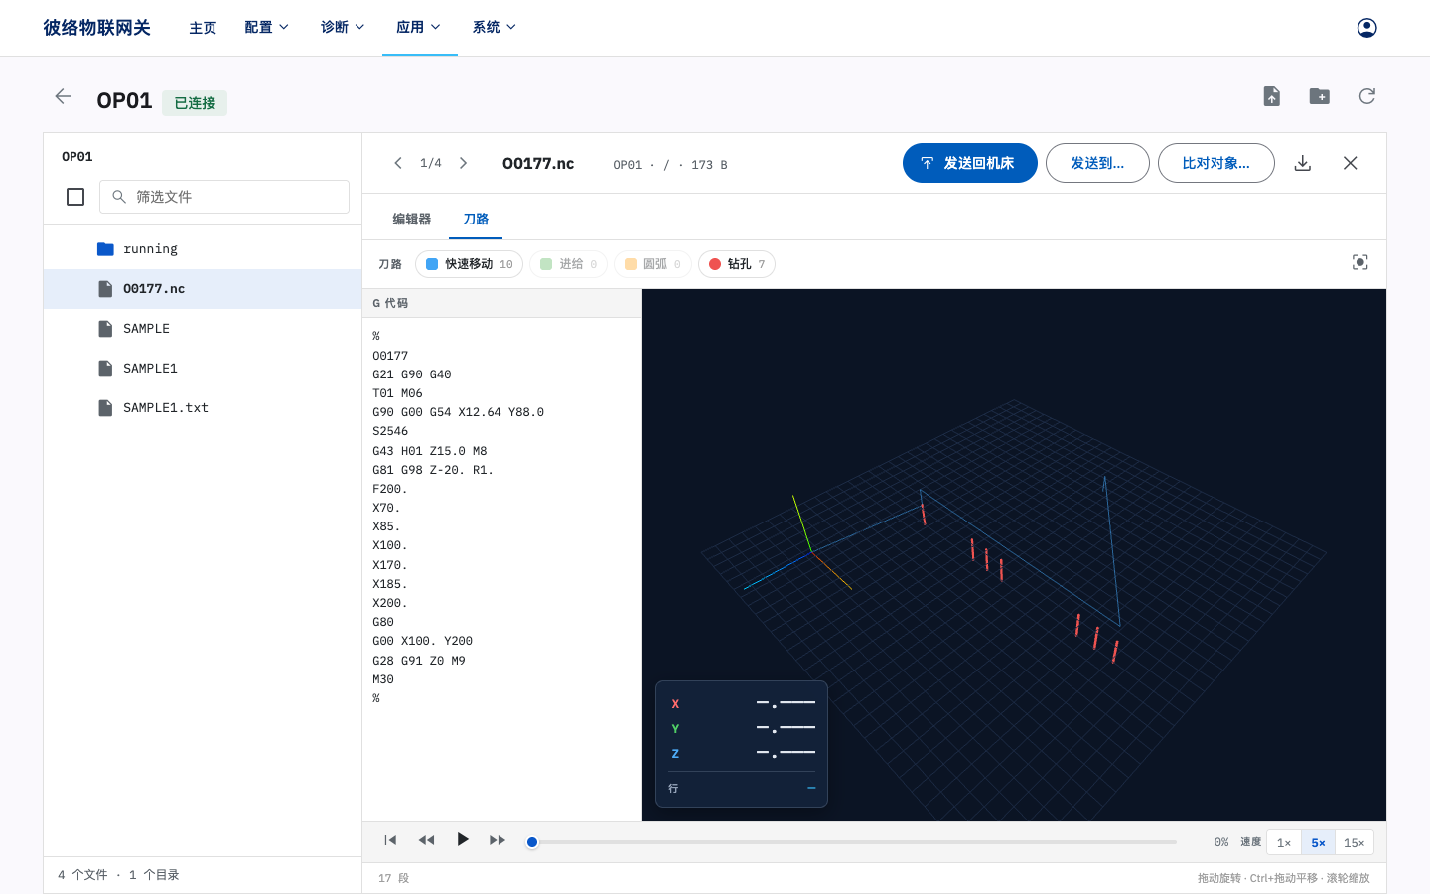Screen dimensions: 1430x894
Task: Jump playback to the start
Action: [x=390, y=840]
